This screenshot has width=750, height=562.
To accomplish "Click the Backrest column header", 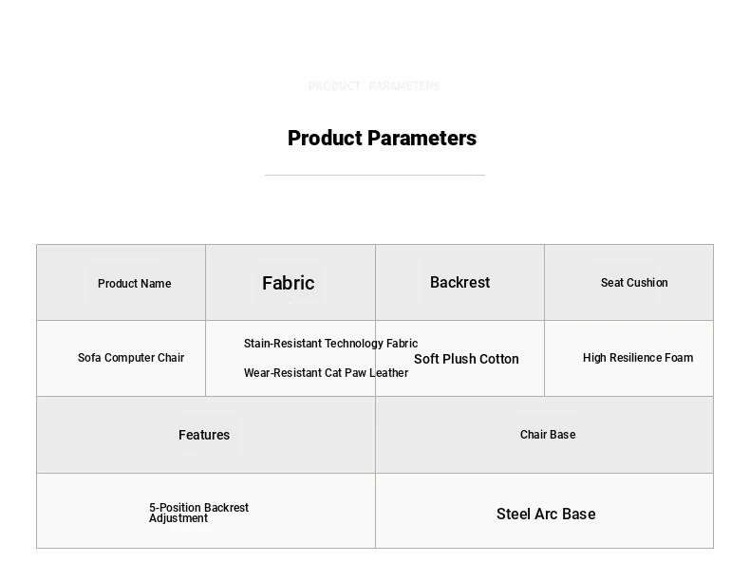I will click(459, 283).
